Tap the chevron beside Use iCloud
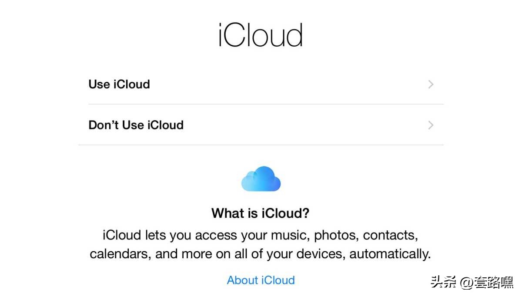The width and height of the screenshot is (522, 297). [x=431, y=84]
